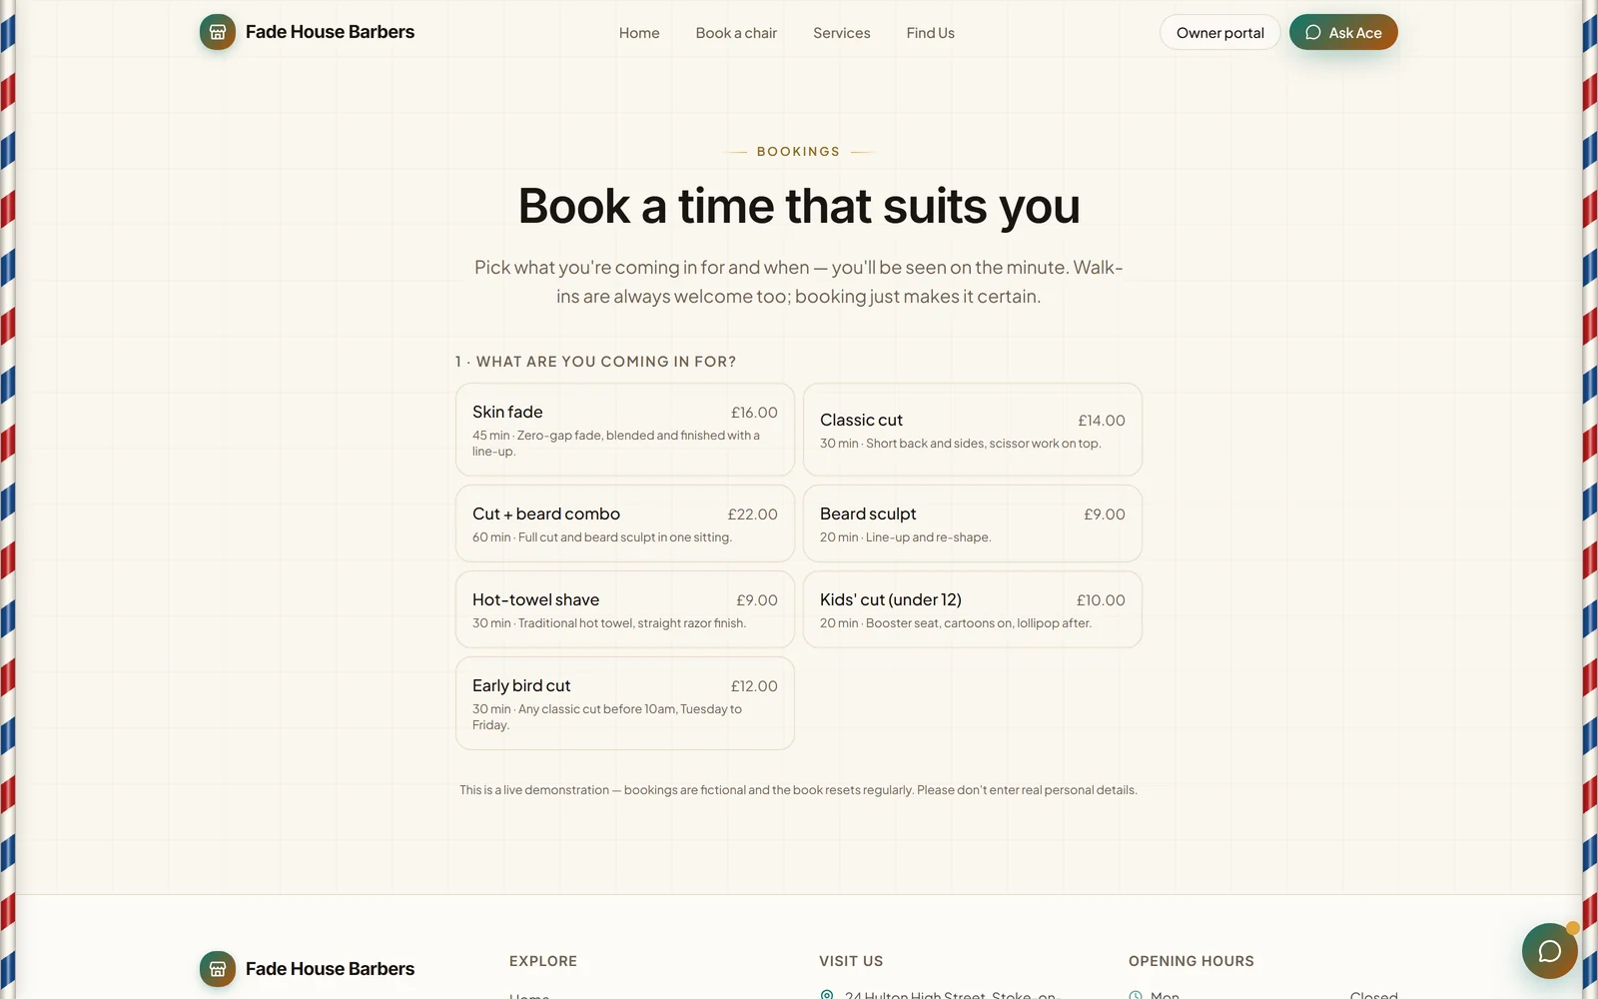Click the 'Book a time that suits you' heading
This screenshot has width=1598, height=999.
799,206
